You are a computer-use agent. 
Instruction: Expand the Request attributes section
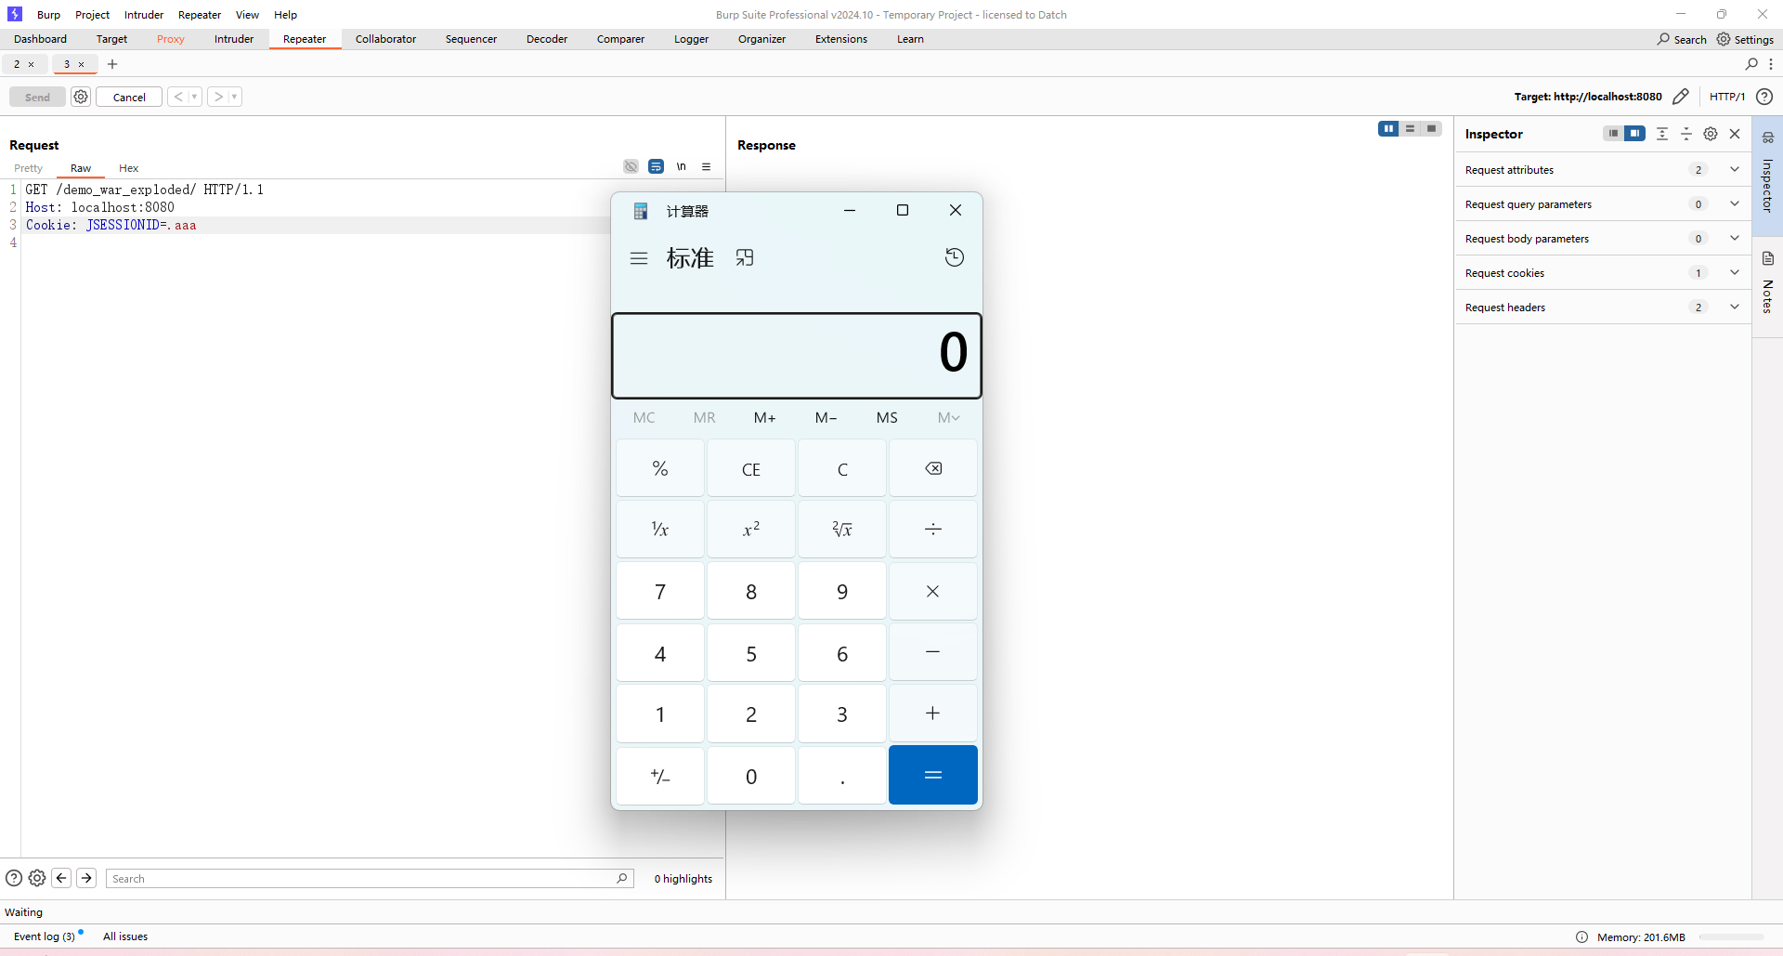1734,170
